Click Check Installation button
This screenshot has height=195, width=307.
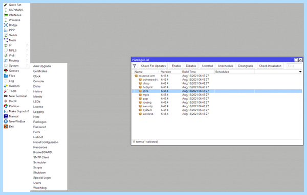click(x=270, y=66)
